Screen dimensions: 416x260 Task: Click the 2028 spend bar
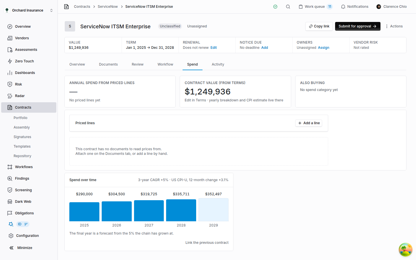pyautogui.click(x=181, y=210)
